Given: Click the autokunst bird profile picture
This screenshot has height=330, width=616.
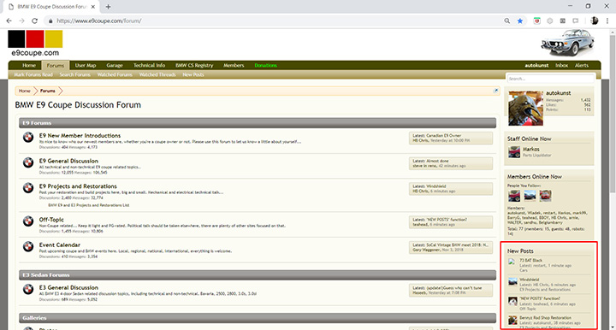Looking at the screenshot, I should [525, 109].
